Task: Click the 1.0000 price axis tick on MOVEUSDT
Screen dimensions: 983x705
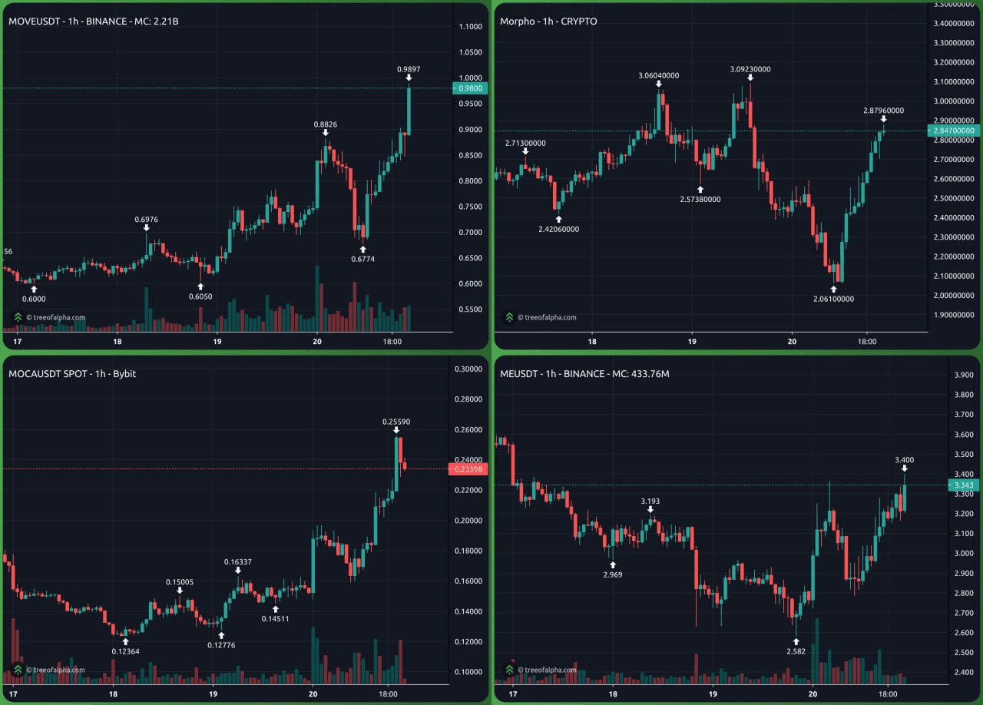Action: pyautogui.click(x=470, y=78)
